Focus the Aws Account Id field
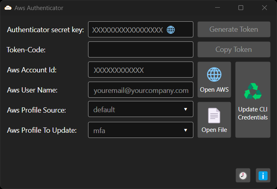Viewport: 277px width, 189px height. click(141, 70)
